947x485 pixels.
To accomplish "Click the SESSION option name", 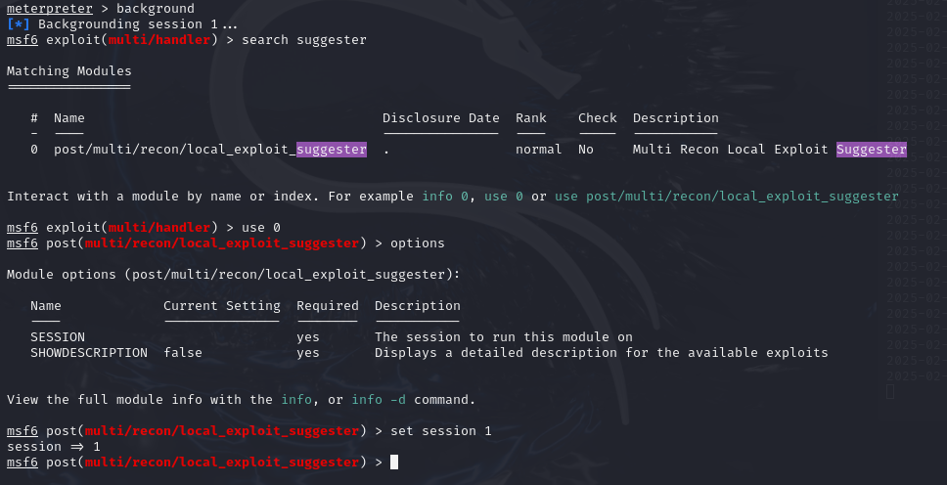I will pyautogui.click(x=58, y=337).
